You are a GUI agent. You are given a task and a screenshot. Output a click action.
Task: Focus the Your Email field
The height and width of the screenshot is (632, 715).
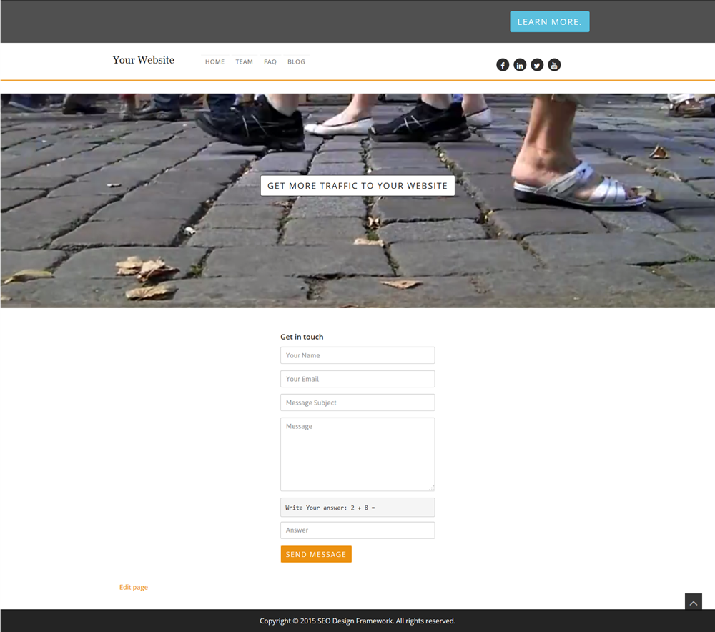click(x=357, y=379)
